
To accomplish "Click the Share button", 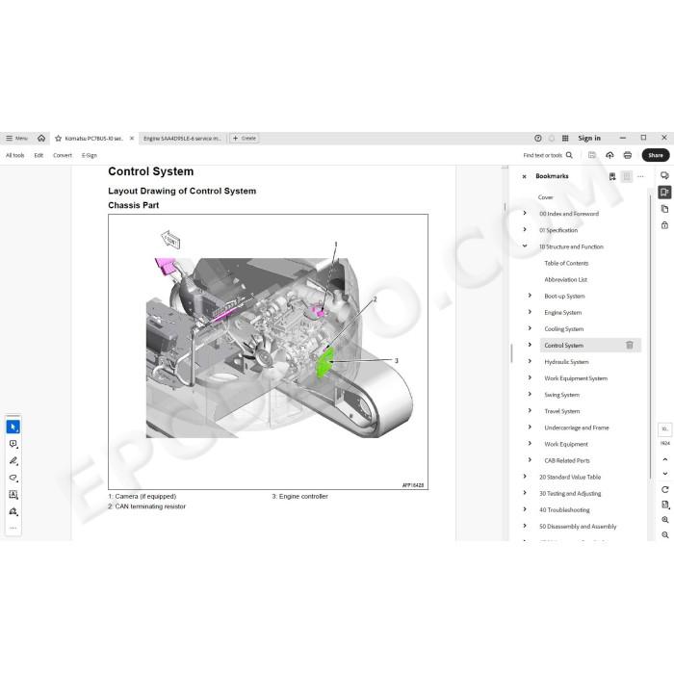I will tap(656, 155).
